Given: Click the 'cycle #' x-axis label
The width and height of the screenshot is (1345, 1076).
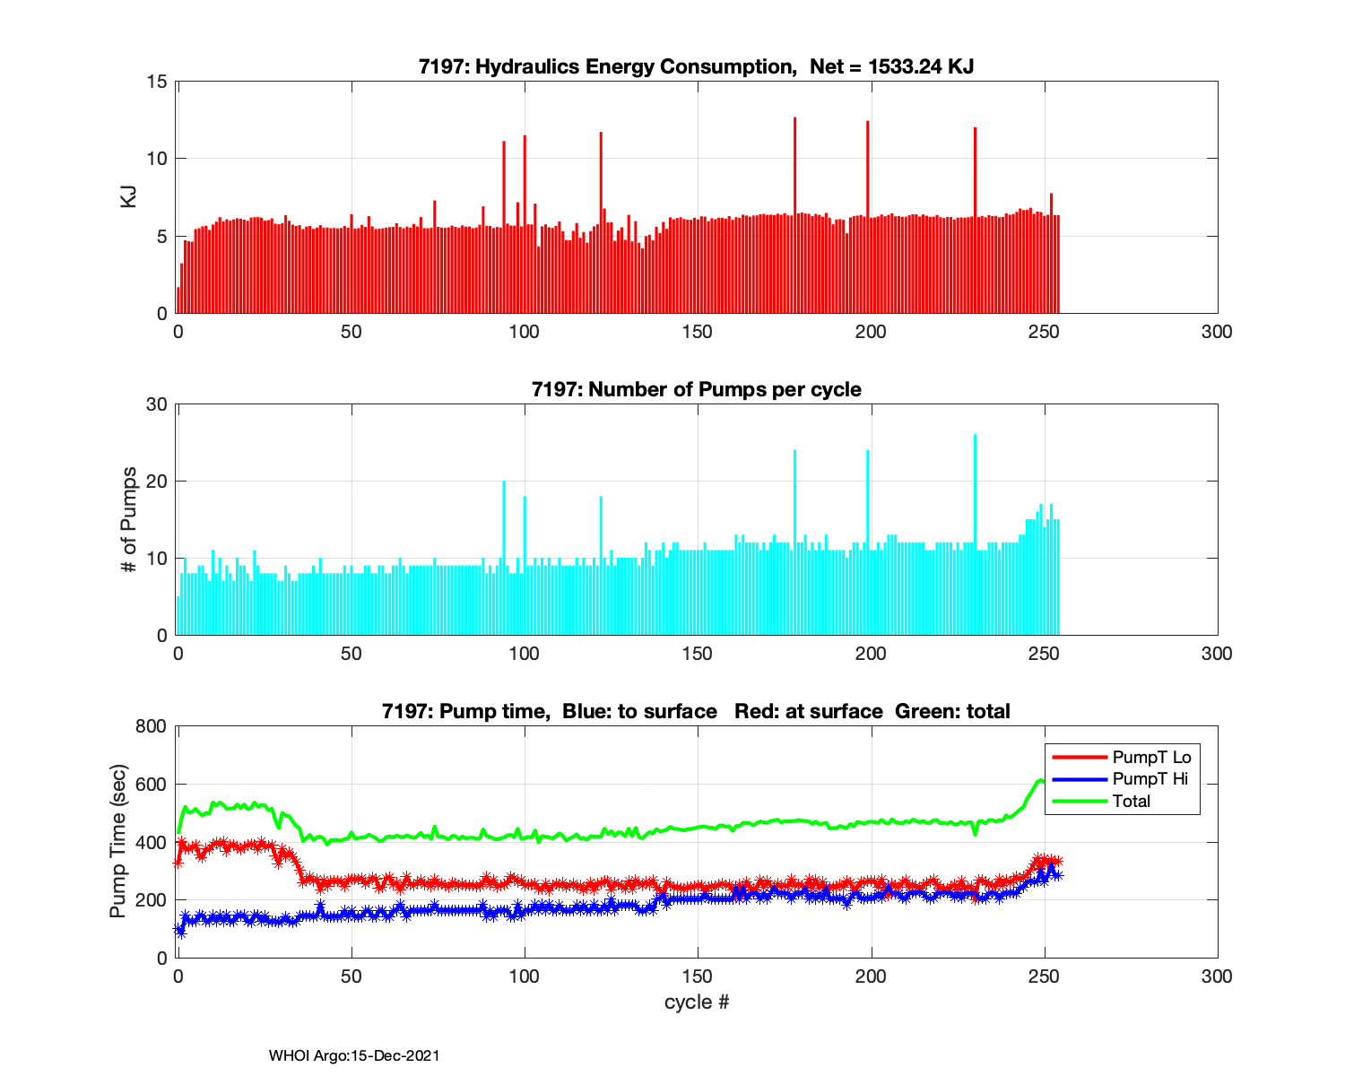Looking at the screenshot, I should click(x=696, y=1002).
